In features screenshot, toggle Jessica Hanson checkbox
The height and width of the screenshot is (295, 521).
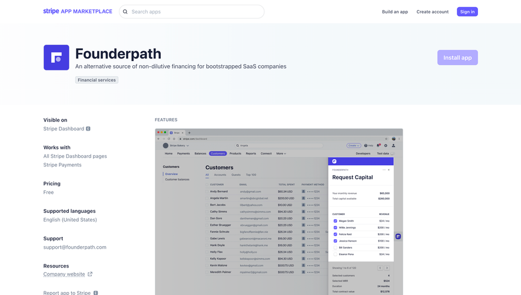[x=335, y=241]
